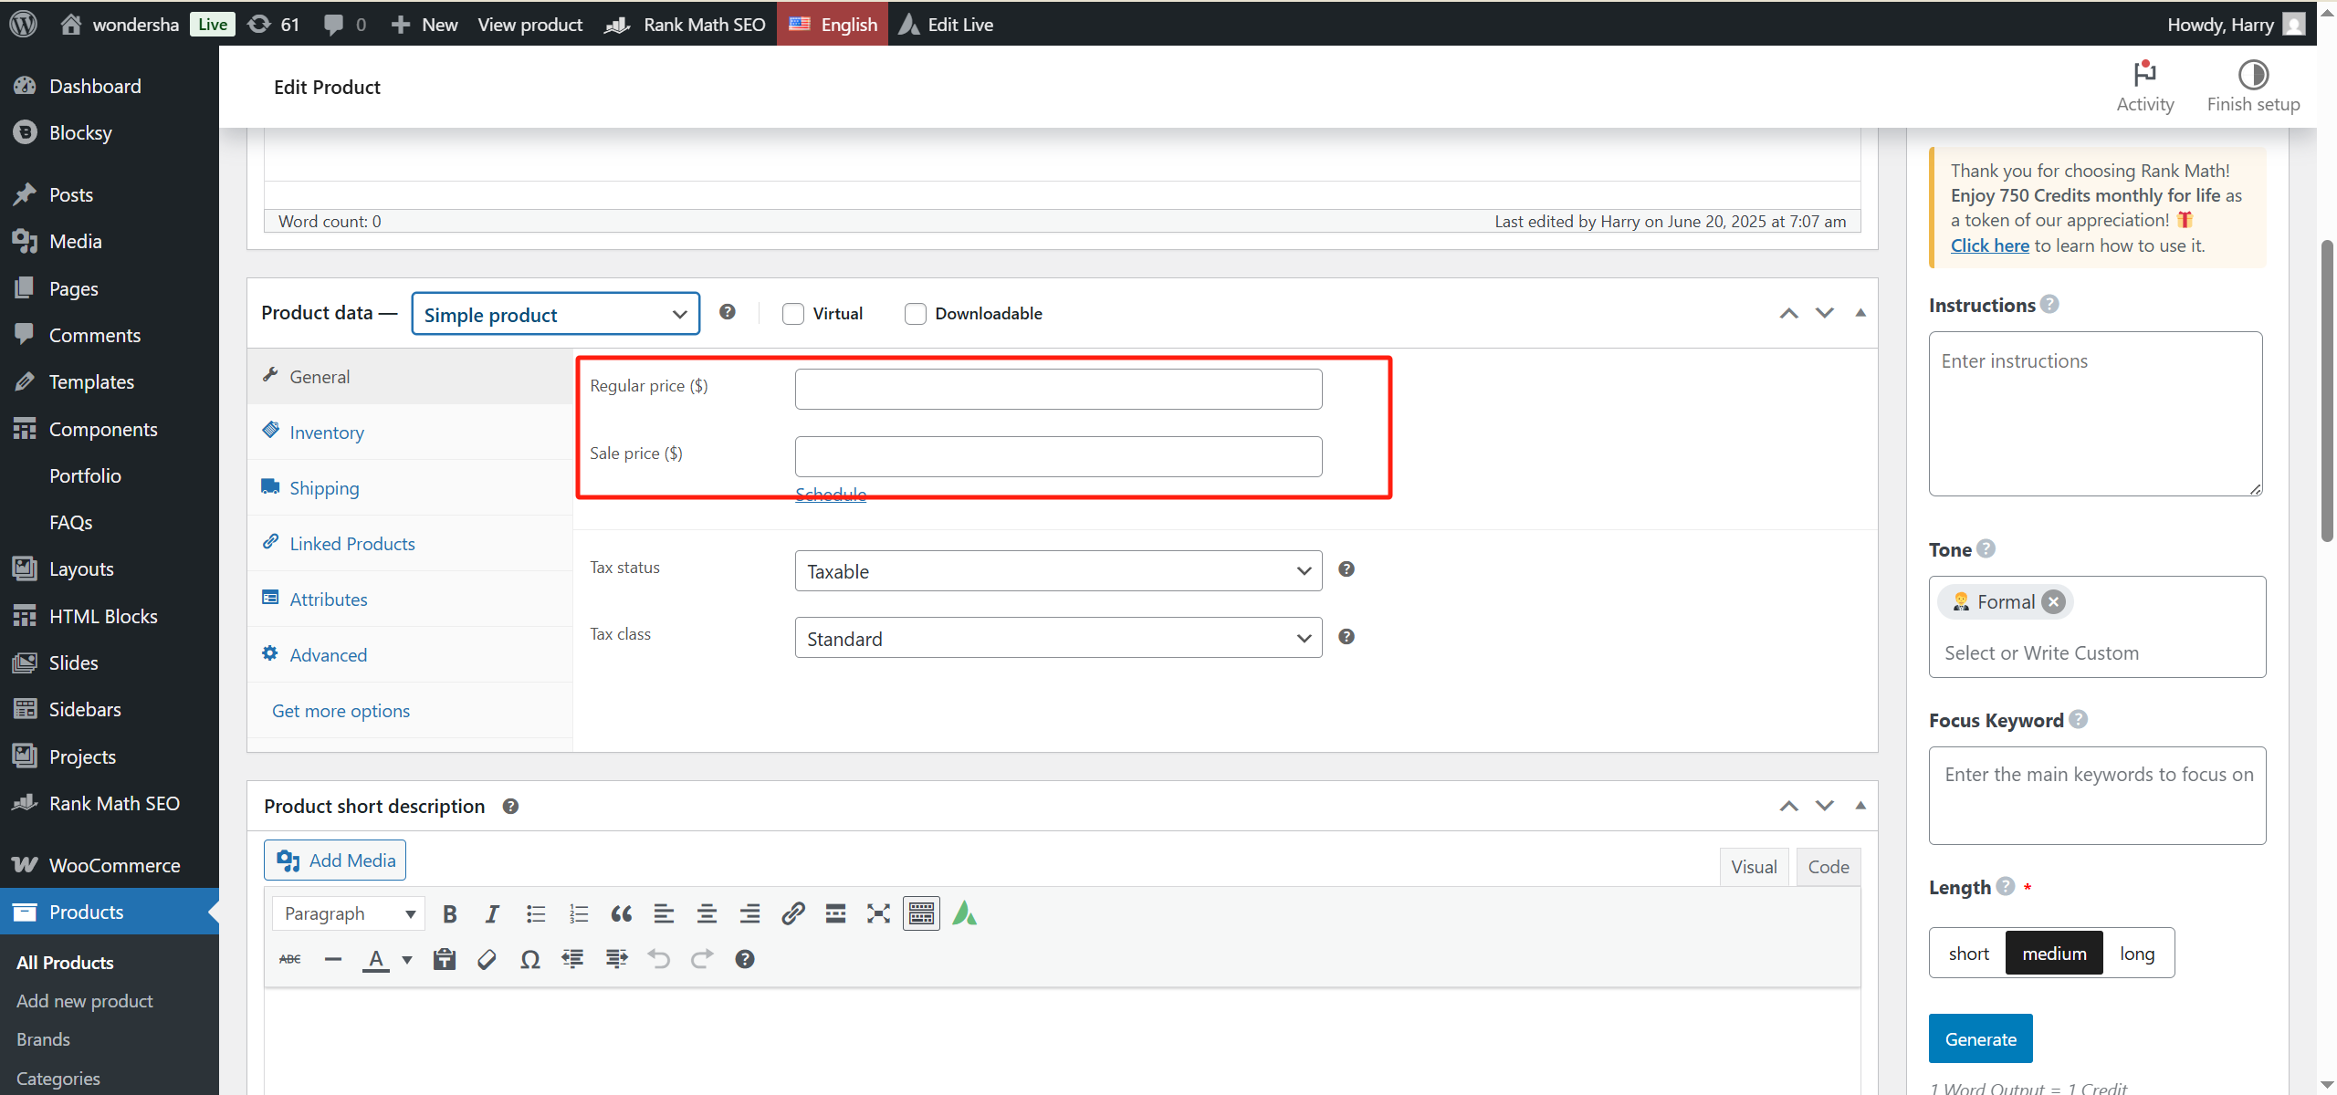This screenshot has height=1095, width=2337.
Task: Click the Fullscreen distraction-free icon
Action: click(878, 913)
